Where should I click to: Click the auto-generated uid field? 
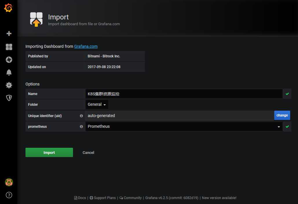click(180, 116)
